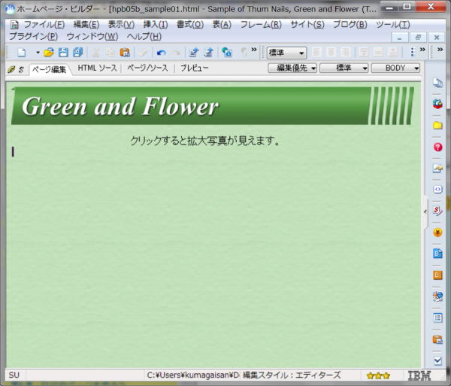Switch to the プレビュー tab
Screen dimensions: 451x386
[x=194, y=68]
